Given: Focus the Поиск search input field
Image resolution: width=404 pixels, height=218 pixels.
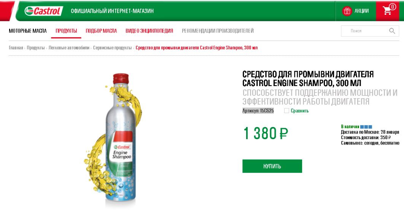Looking at the screenshot, I should click(x=364, y=31).
